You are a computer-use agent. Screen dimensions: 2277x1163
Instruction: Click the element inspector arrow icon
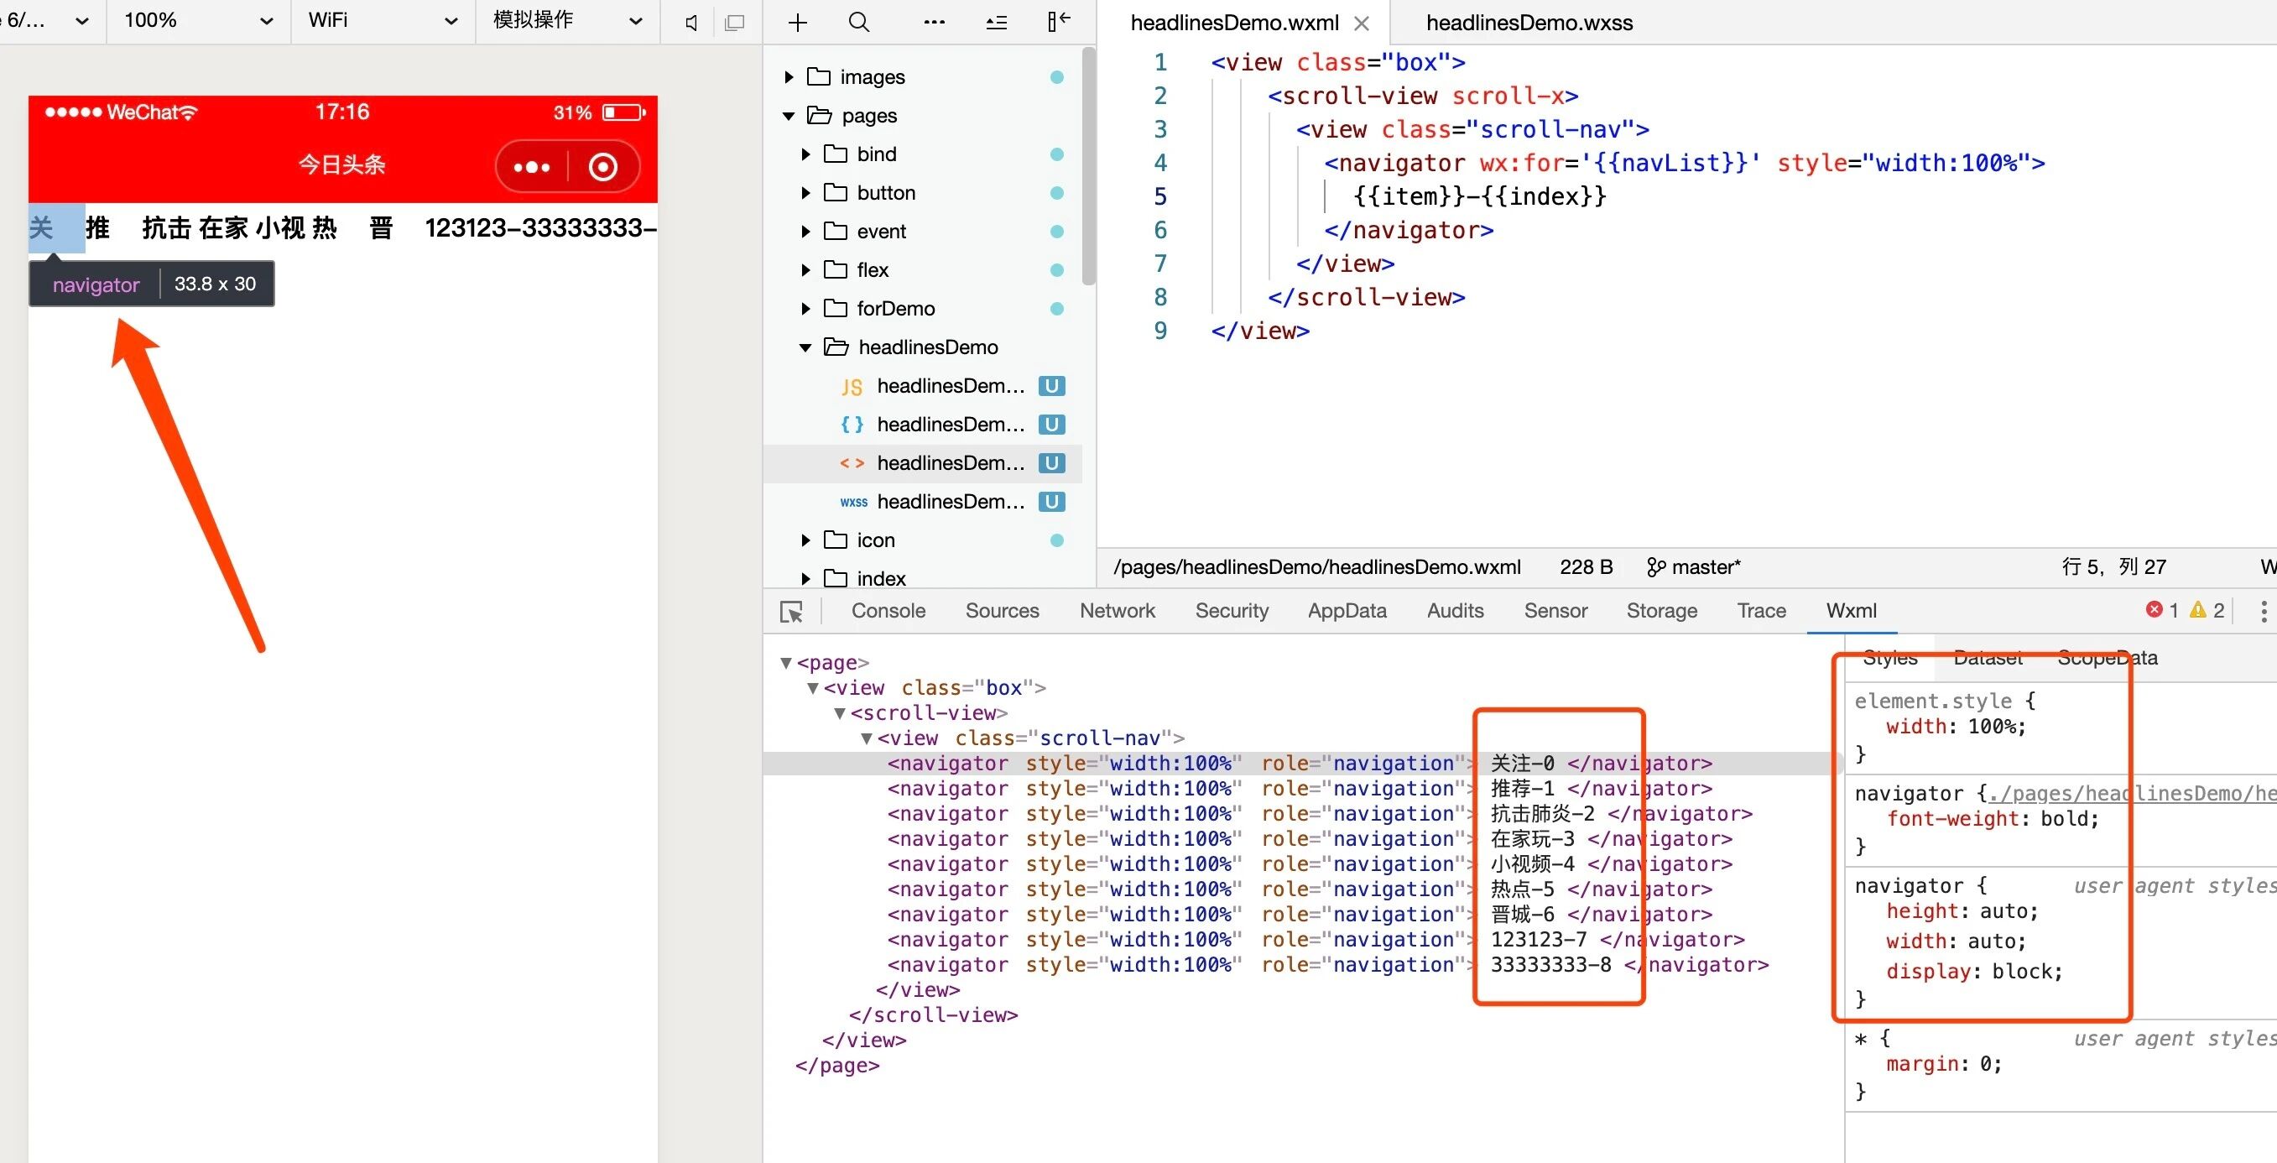(791, 612)
